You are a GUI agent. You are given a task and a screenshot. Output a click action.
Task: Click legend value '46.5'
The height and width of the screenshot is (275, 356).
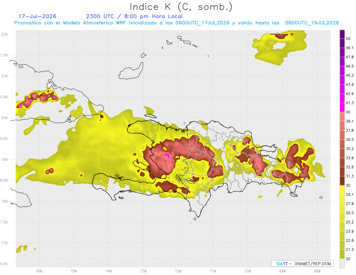pos(350,66)
